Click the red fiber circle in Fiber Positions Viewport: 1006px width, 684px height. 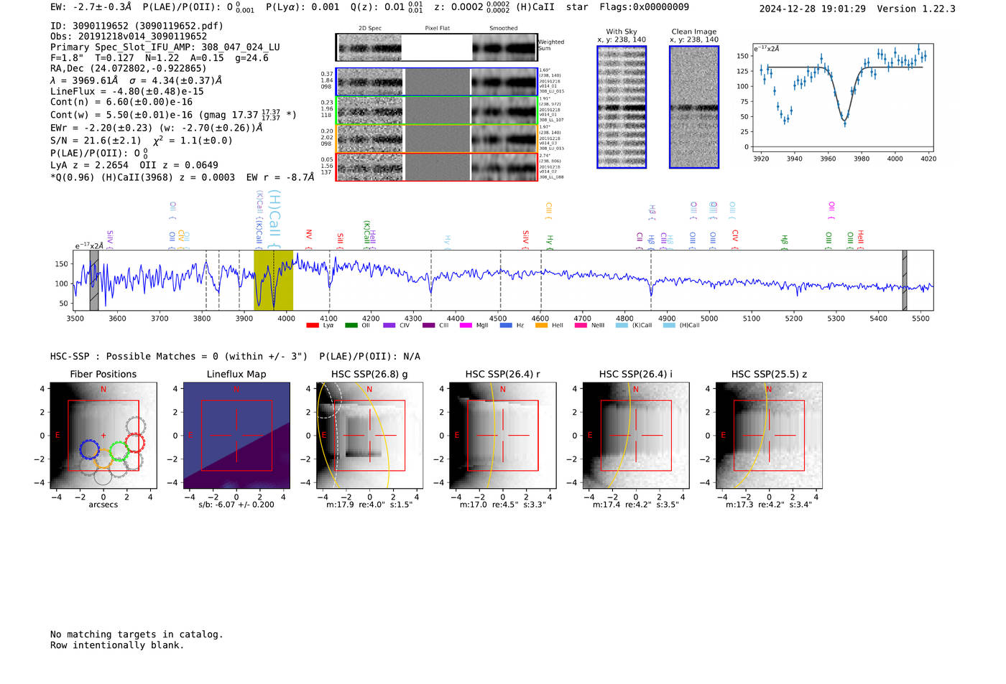click(134, 443)
